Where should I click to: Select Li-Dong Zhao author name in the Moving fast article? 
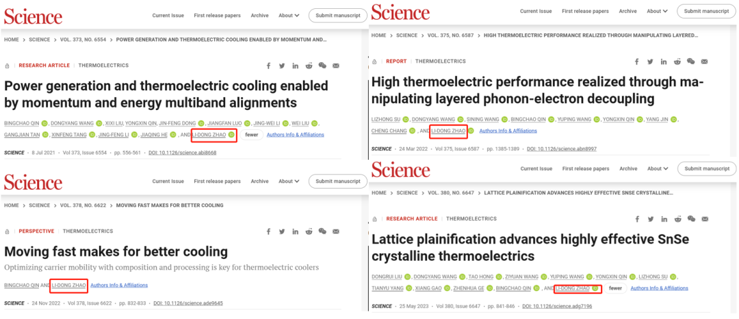pos(69,285)
